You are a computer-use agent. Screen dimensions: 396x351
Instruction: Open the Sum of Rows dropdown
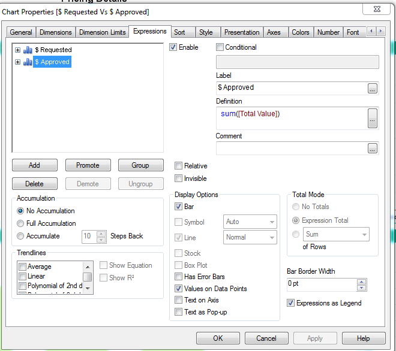(336, 234)
